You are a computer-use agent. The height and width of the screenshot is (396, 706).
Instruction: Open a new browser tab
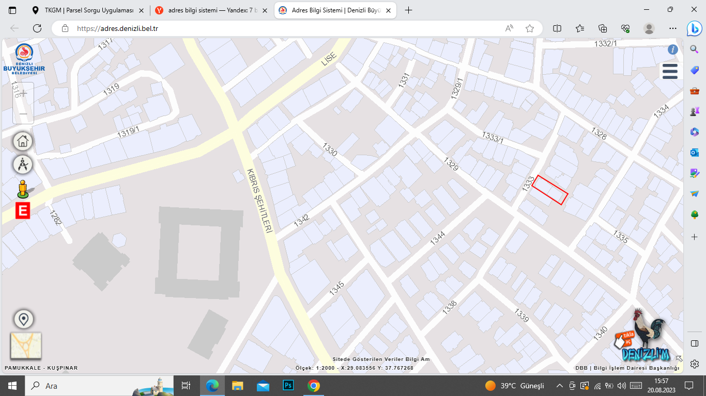coord(408,10)
